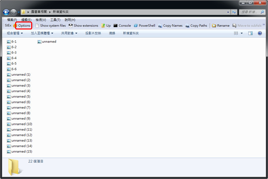Toggle Show extensions
The height and width of the screenshot is (179, 268).
coord(83,26)
